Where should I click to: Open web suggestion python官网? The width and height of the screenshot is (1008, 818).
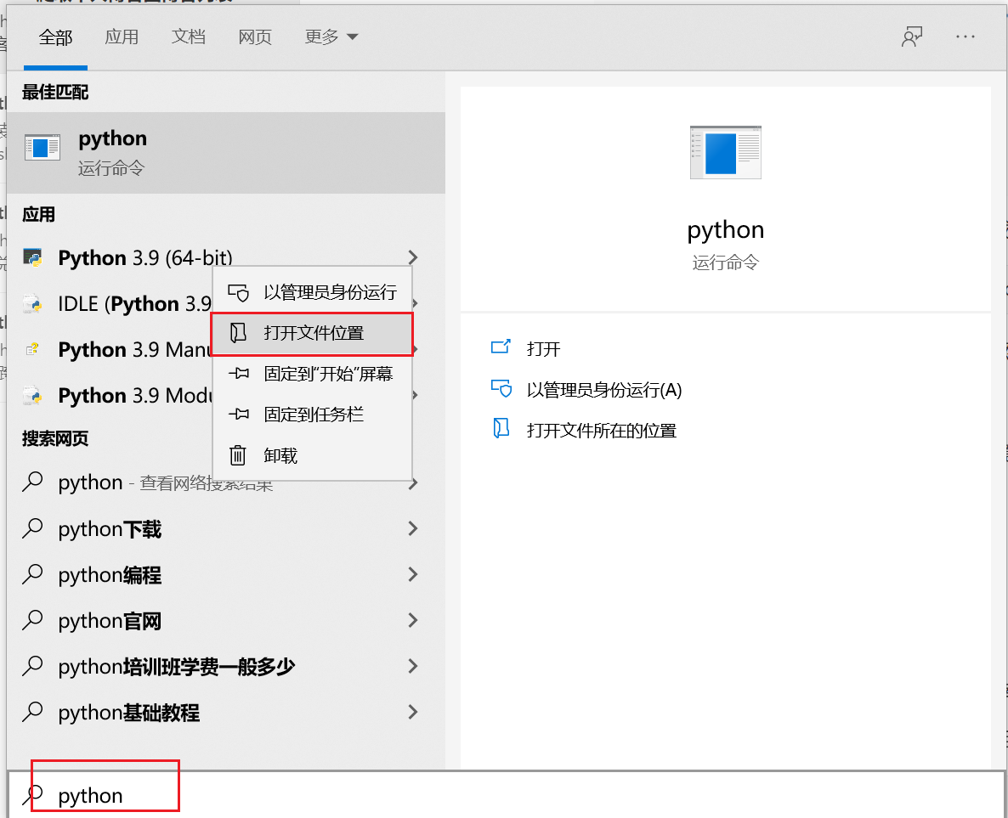pos(110,622)
